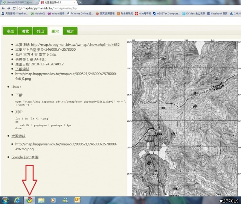Open the 中時電子報 bookmark
241x204 pixels.
(143, 14)
